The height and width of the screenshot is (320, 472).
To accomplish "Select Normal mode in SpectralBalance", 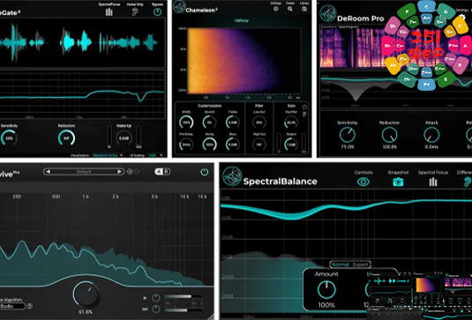I will pyautogui.click(x=341, y=264).
